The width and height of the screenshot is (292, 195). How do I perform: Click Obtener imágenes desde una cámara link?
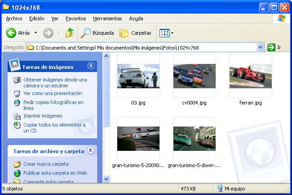pos(55,83)
